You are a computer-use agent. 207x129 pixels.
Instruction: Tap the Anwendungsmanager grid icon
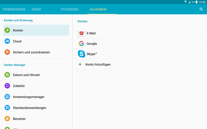(x=7, y=97)
